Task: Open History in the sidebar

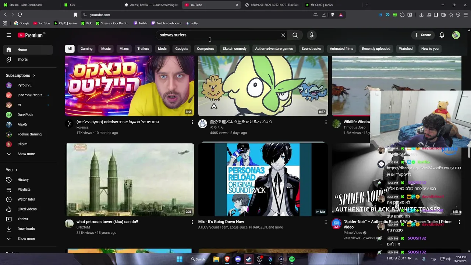Action: pos(28,180)
